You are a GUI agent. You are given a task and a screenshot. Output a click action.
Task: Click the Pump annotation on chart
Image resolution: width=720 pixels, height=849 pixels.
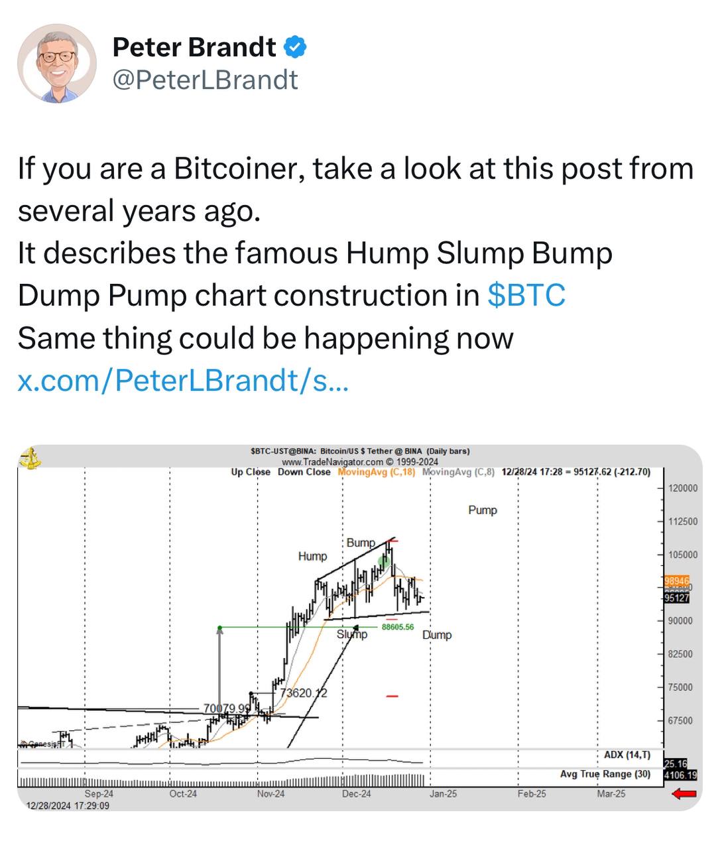pos(483,510)
